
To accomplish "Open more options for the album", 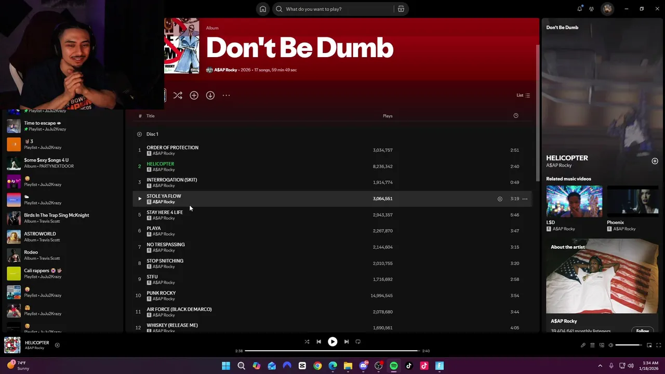I will (x=226, y=96).
